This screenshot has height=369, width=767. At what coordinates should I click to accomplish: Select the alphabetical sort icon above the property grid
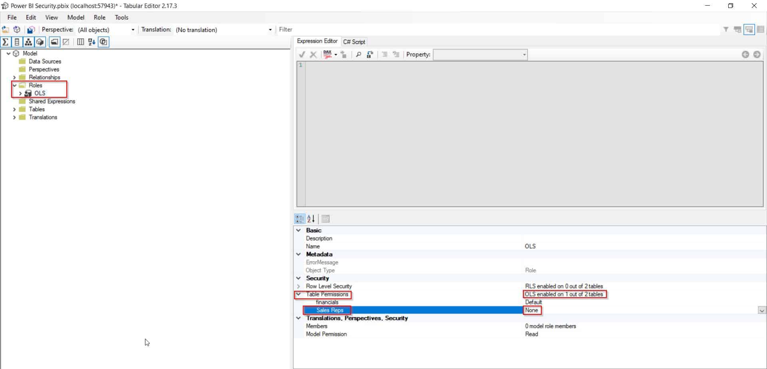tap(311, 219)
